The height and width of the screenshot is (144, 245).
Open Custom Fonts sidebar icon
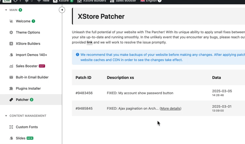[x=11, y=127]
